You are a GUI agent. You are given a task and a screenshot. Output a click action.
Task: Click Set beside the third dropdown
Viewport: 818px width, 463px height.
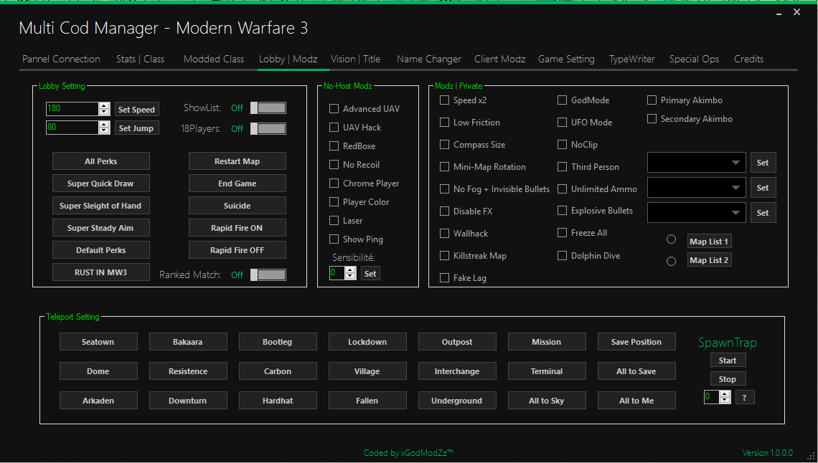763,212
